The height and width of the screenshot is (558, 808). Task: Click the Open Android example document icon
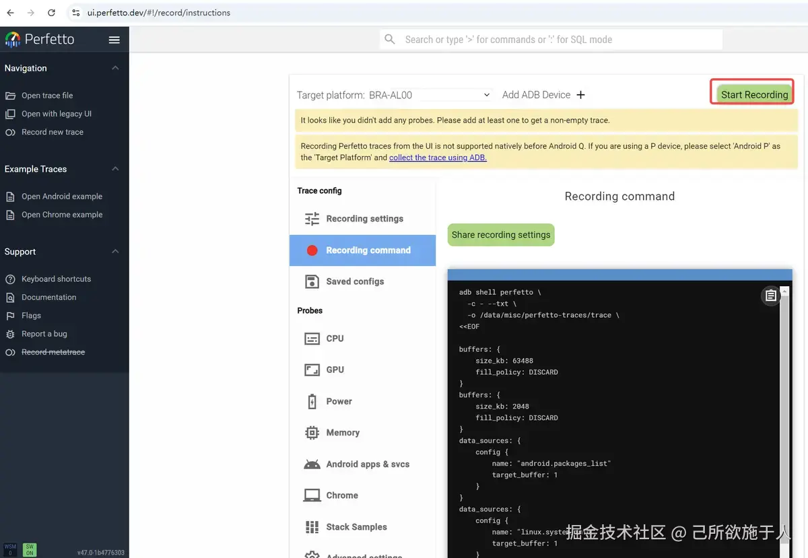click(10, 197)
